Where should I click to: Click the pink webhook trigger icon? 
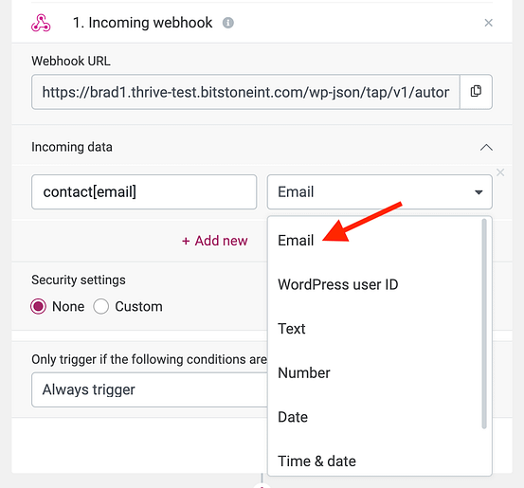[41, 23]
